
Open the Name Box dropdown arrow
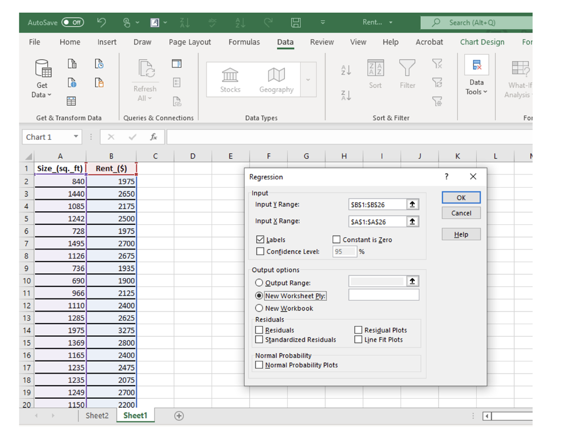(x=76, y=137)
